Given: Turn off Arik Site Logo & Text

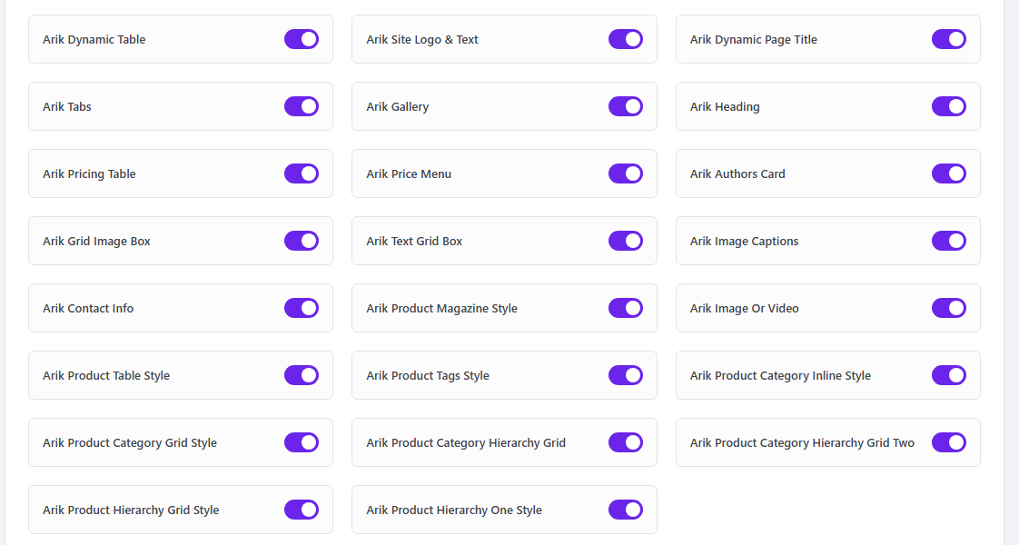Looking at the screenshot, I should pos(625,39).
